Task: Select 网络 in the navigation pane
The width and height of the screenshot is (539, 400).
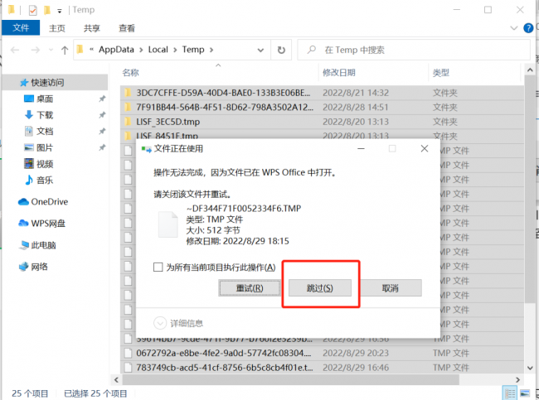Action: click(33, 267)
